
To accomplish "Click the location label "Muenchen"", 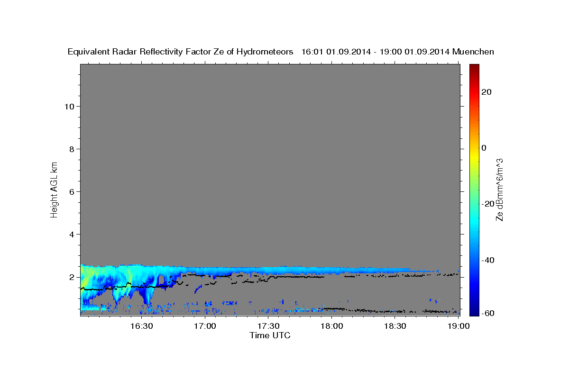I will pos(473,52).
